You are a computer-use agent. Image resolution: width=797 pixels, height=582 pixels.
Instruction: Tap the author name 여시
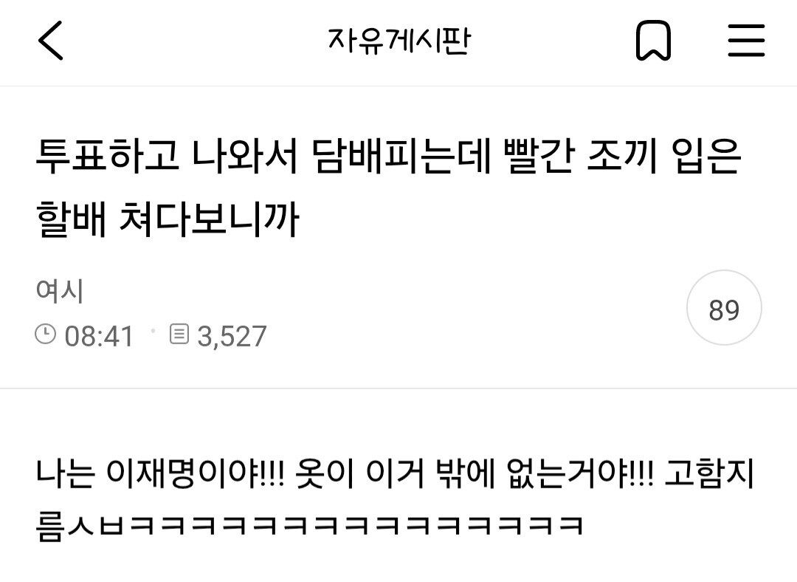60,291
